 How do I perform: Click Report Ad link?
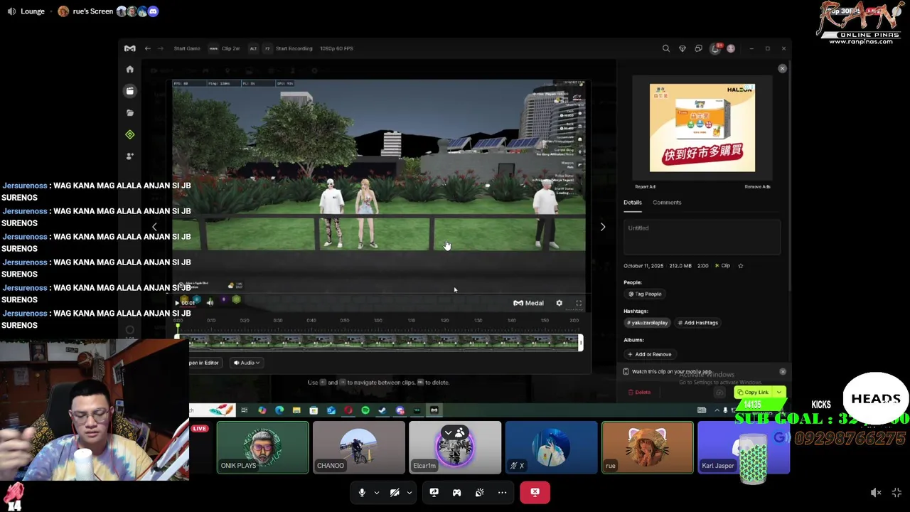[x=645, y=187]
